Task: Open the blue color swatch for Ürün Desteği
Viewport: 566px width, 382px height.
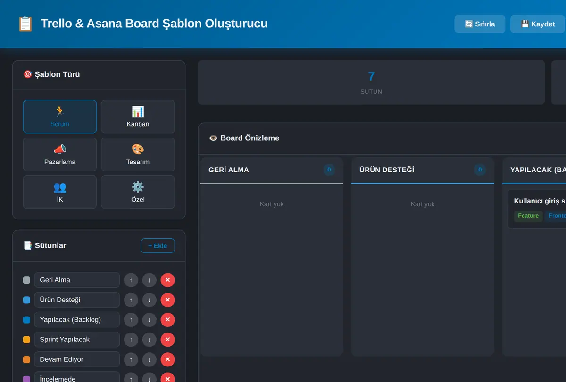Action: pyautogui.click(x=26, y=300)
